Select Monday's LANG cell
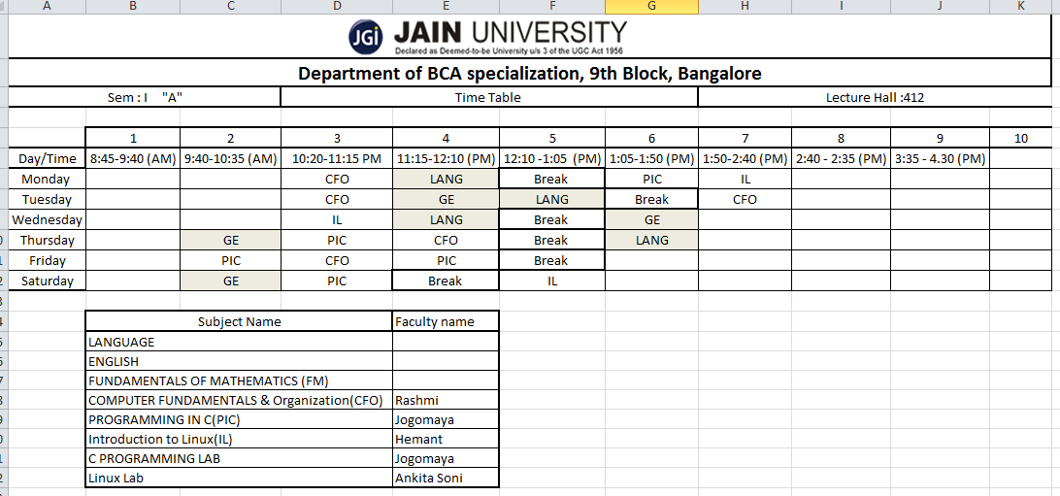This screenshot has height=496, width=1060. [446, 179]
